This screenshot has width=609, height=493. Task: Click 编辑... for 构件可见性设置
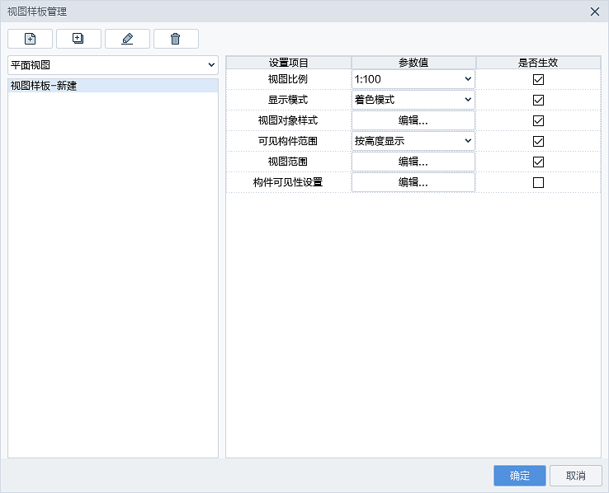click(413, 182)
